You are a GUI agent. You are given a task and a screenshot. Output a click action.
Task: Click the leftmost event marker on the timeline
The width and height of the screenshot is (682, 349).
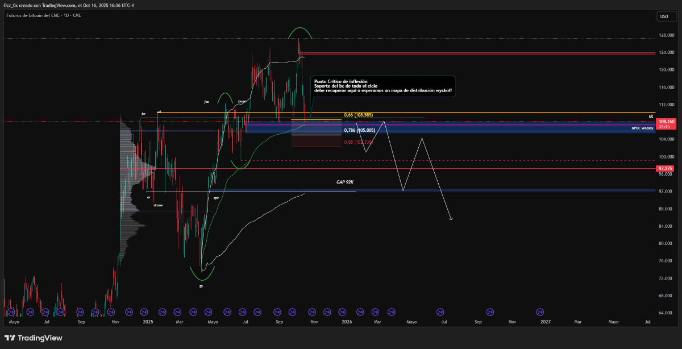pos(10,311)
